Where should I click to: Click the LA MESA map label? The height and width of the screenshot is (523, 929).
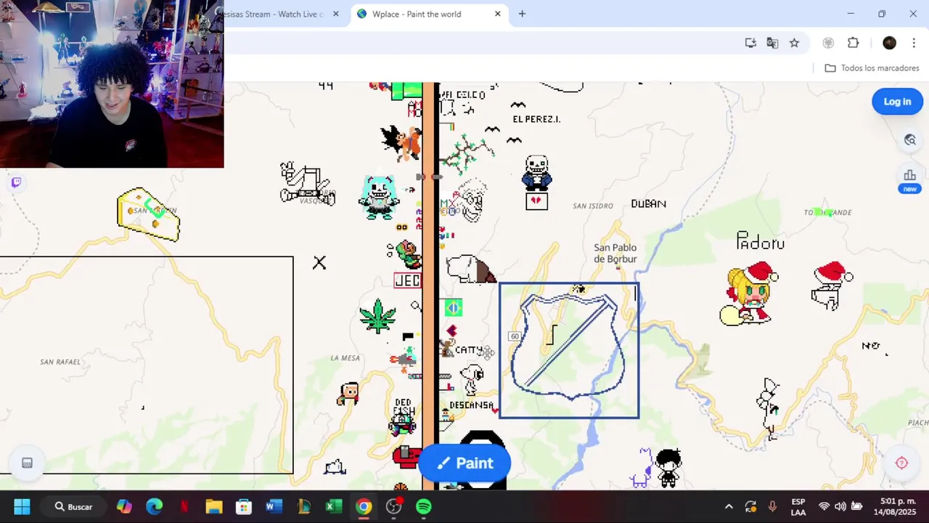pos(345,357)
